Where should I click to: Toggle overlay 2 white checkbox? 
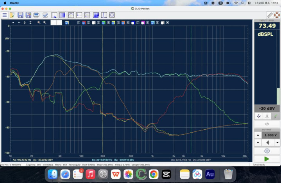(93, 23)
